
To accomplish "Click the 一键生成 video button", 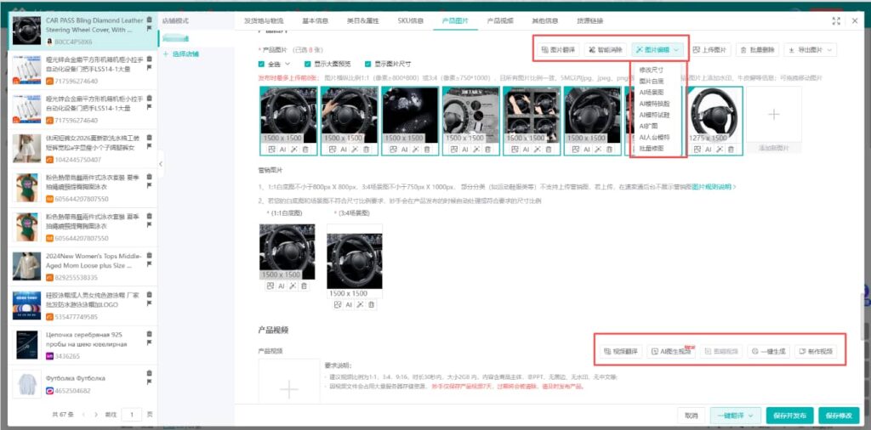I will click(769, 351).
